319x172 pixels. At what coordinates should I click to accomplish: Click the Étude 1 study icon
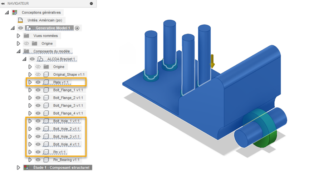[26, 167]
